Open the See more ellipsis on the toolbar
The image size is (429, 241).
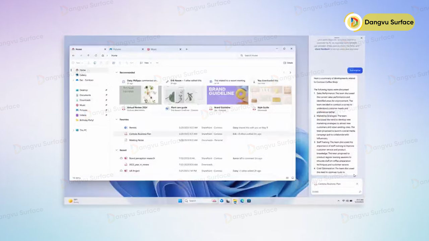pos(157,63)
